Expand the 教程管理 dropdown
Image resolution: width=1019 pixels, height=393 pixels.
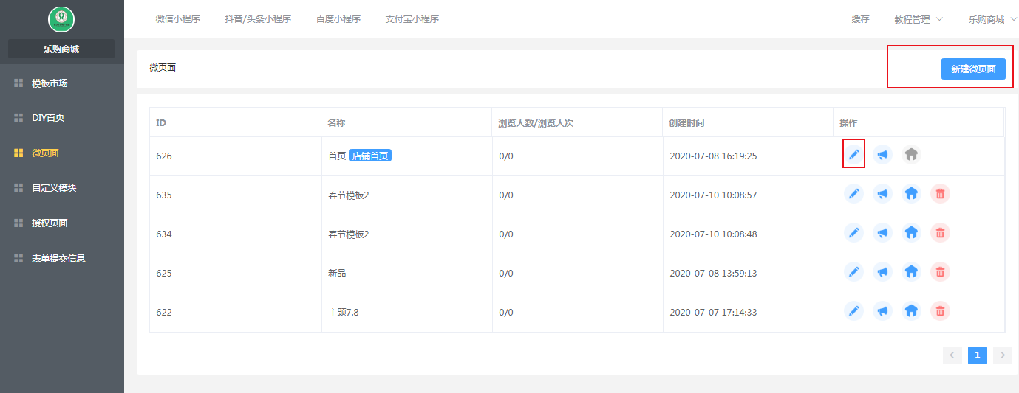tap(919, 20)
